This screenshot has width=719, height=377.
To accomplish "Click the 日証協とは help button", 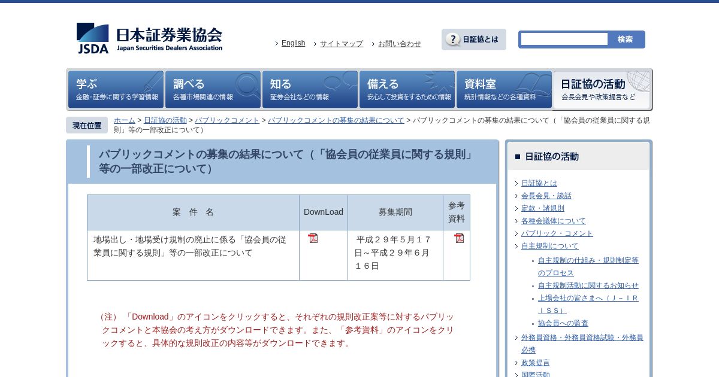I will coord(474,39).
